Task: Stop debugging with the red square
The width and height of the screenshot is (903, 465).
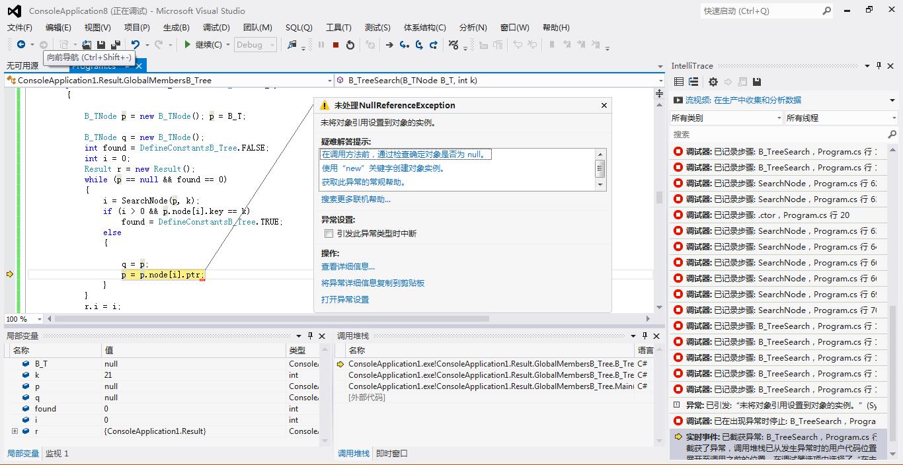Action: 336,45
